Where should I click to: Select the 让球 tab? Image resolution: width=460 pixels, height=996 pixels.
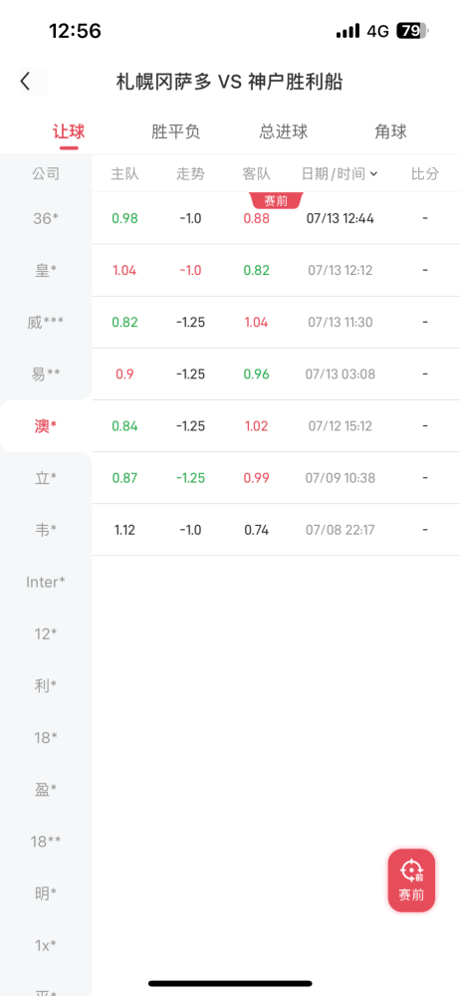[x=69, y=132]
